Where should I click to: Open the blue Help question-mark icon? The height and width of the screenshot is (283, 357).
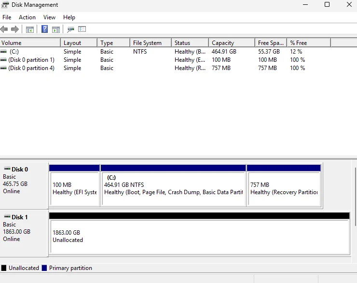[44, 29]
